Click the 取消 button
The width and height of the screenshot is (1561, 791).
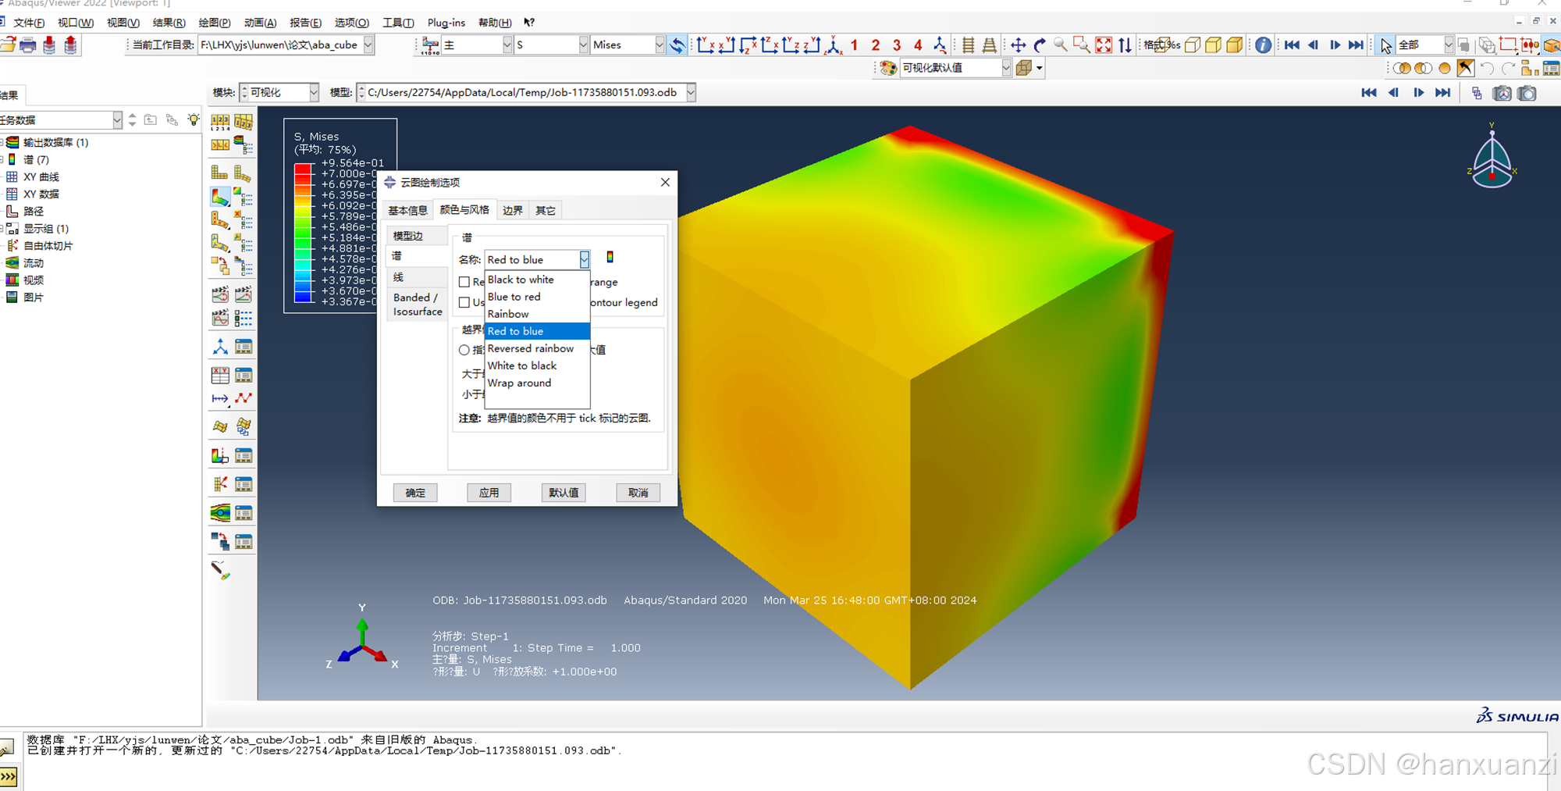point(638,493)
